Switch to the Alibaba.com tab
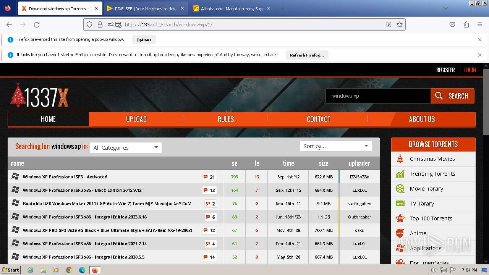489x275 pixels. 232,8
